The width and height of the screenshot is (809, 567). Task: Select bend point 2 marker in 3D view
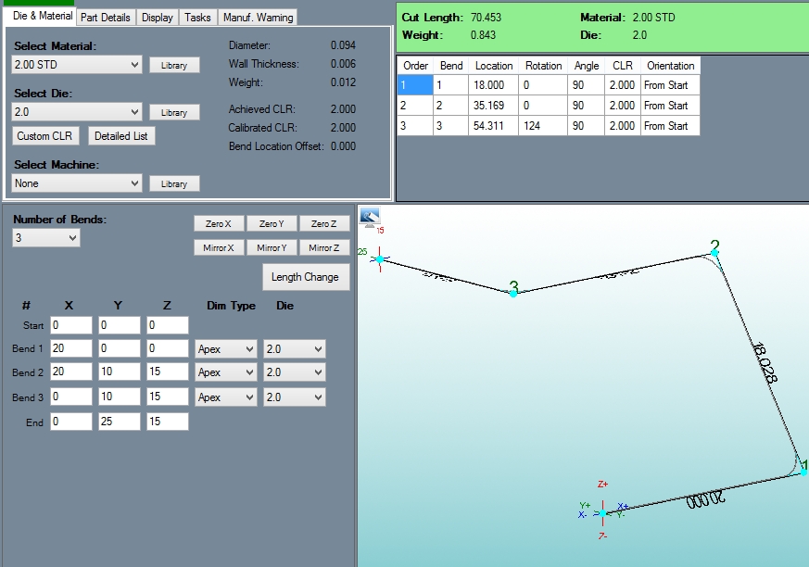714,252
